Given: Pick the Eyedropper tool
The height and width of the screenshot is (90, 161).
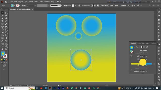Looking at the screenshot, I should coord(3,41).
